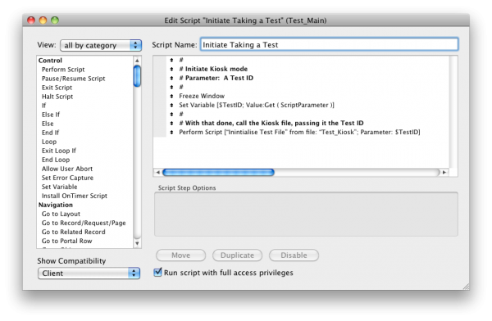Screen dimensions: 492x321
Task: Select the End If step
Action: pos(50,133)
